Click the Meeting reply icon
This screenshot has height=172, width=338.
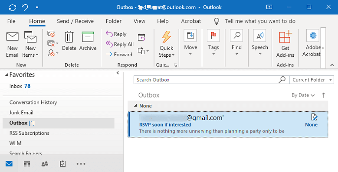pyautogui.click(x=141, y=37)
